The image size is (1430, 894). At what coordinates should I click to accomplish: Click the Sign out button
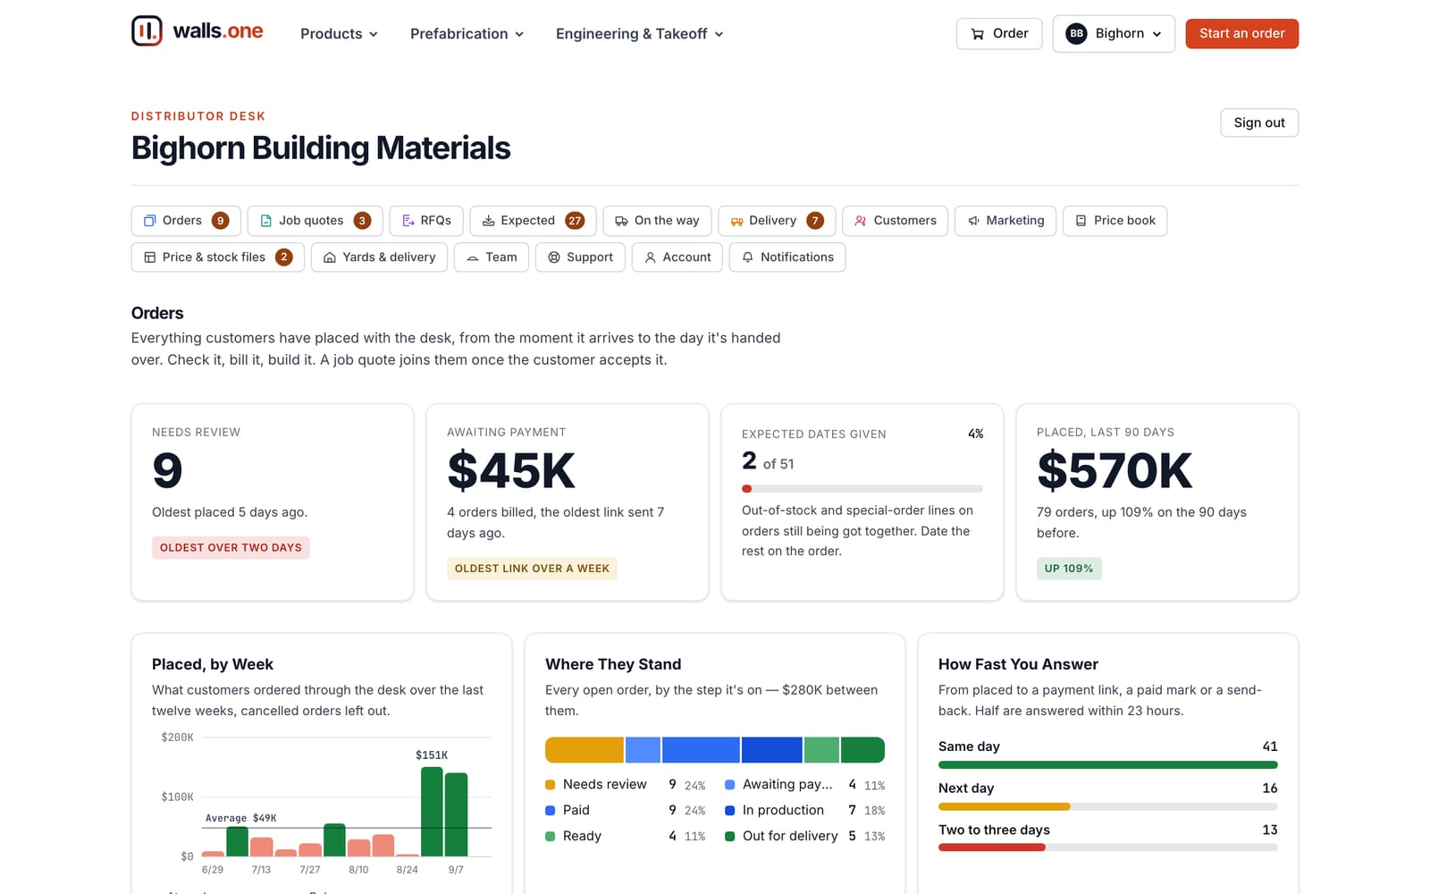[x=1259, y=122]
